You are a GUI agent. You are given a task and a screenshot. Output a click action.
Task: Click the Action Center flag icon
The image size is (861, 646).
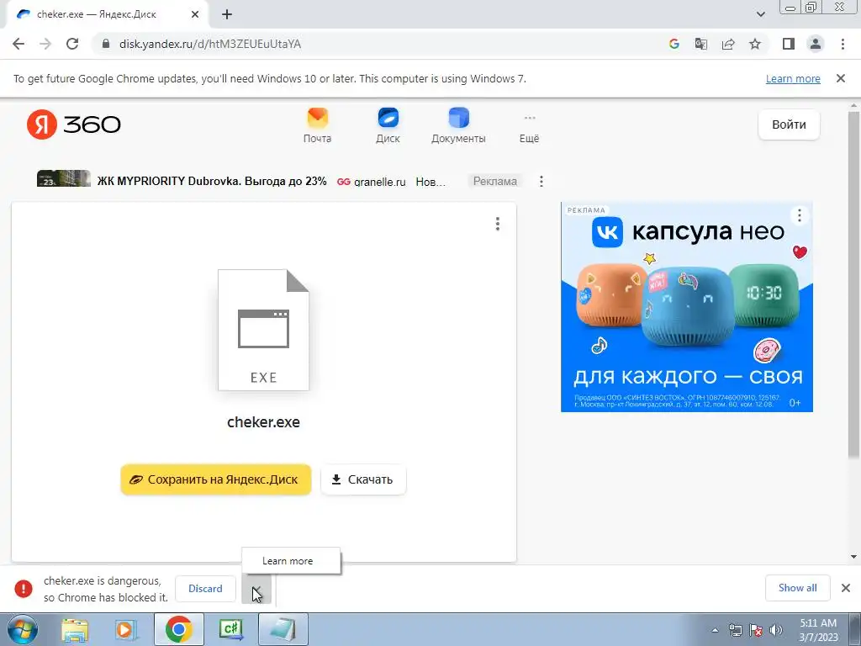tap(756, 630)
